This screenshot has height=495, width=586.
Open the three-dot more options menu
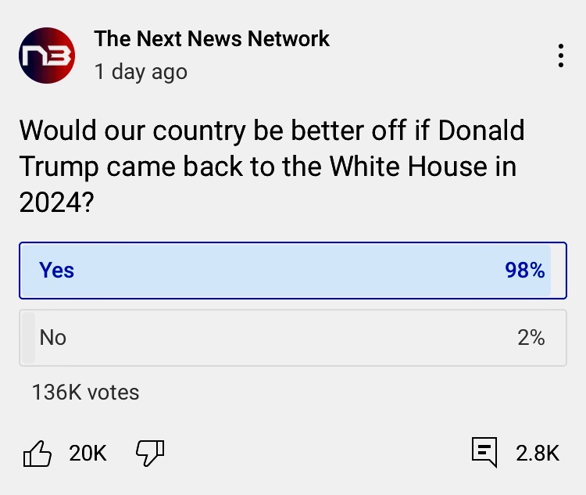560,56
